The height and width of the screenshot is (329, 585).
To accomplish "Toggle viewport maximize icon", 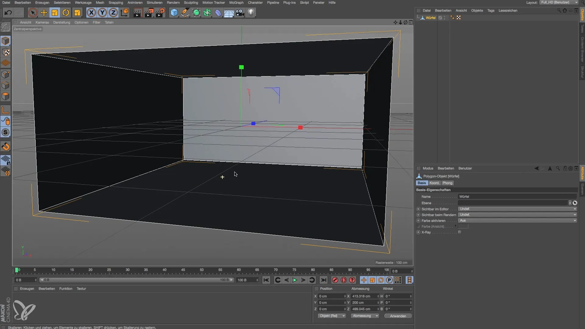I will coord(411,22).
